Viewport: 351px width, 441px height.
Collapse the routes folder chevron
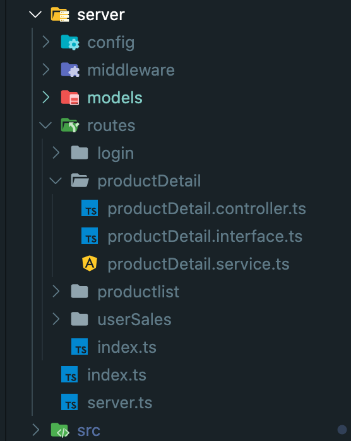pyautogui.click(x=45, y=125)
